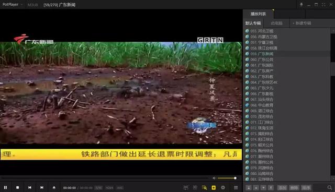Move selected item to playlist top

(249, 187)
